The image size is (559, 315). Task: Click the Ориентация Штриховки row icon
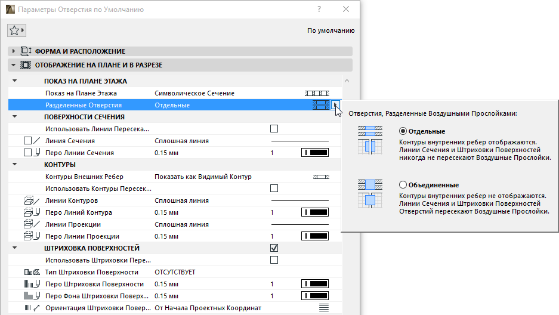coord(32,308)
